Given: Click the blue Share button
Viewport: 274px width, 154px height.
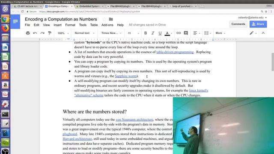Looking at the screenshot, I should [258, 24].
